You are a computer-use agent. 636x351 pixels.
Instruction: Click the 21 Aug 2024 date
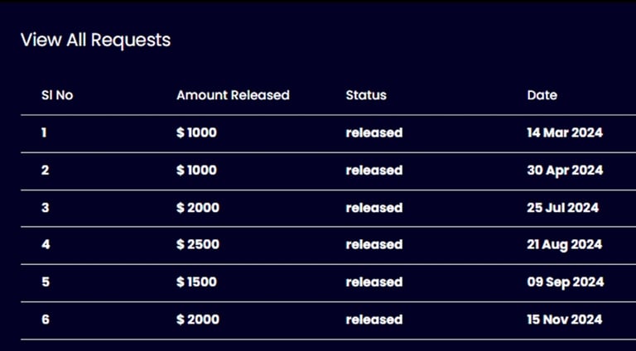565,245
